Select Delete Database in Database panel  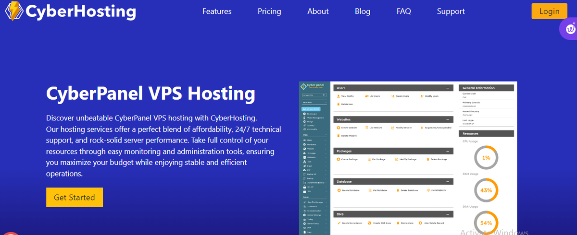click(x=407, y=190)
